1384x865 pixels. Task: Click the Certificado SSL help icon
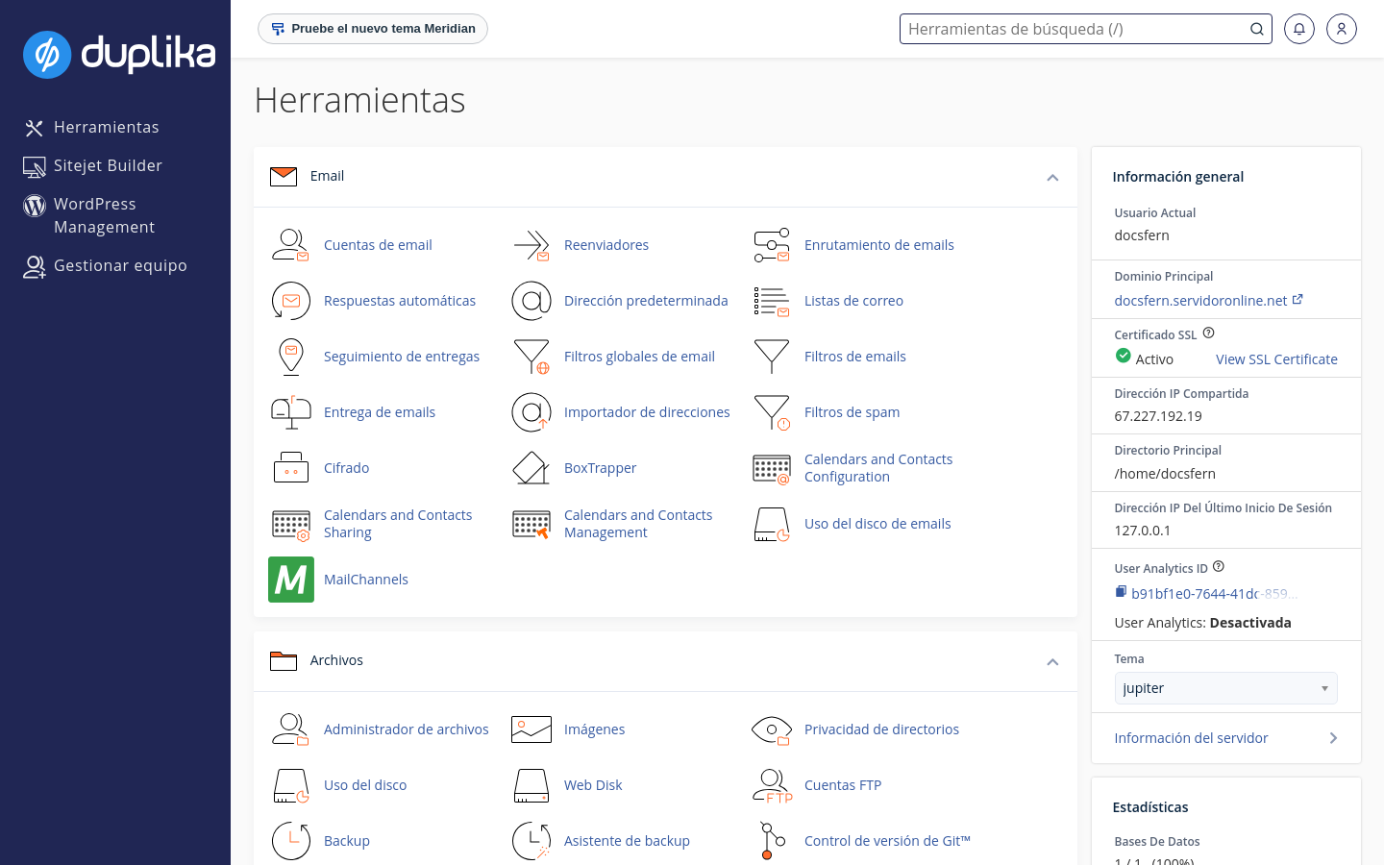[1208, 334]
